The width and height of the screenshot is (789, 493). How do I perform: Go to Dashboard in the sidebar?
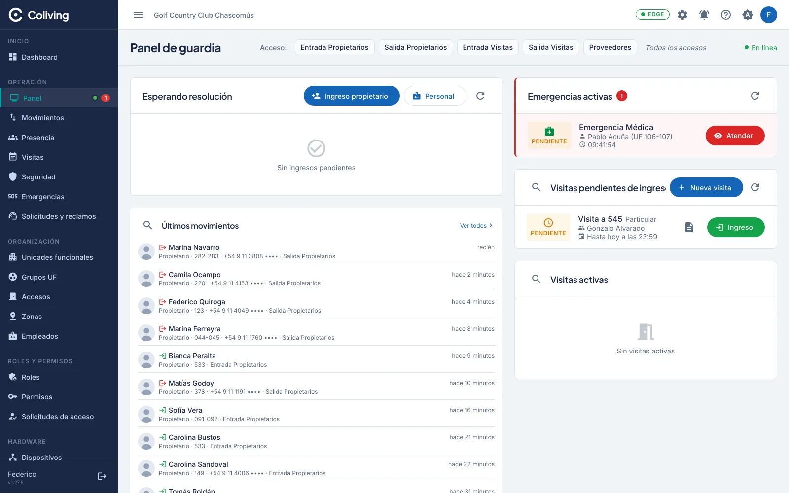click(59, 57)
